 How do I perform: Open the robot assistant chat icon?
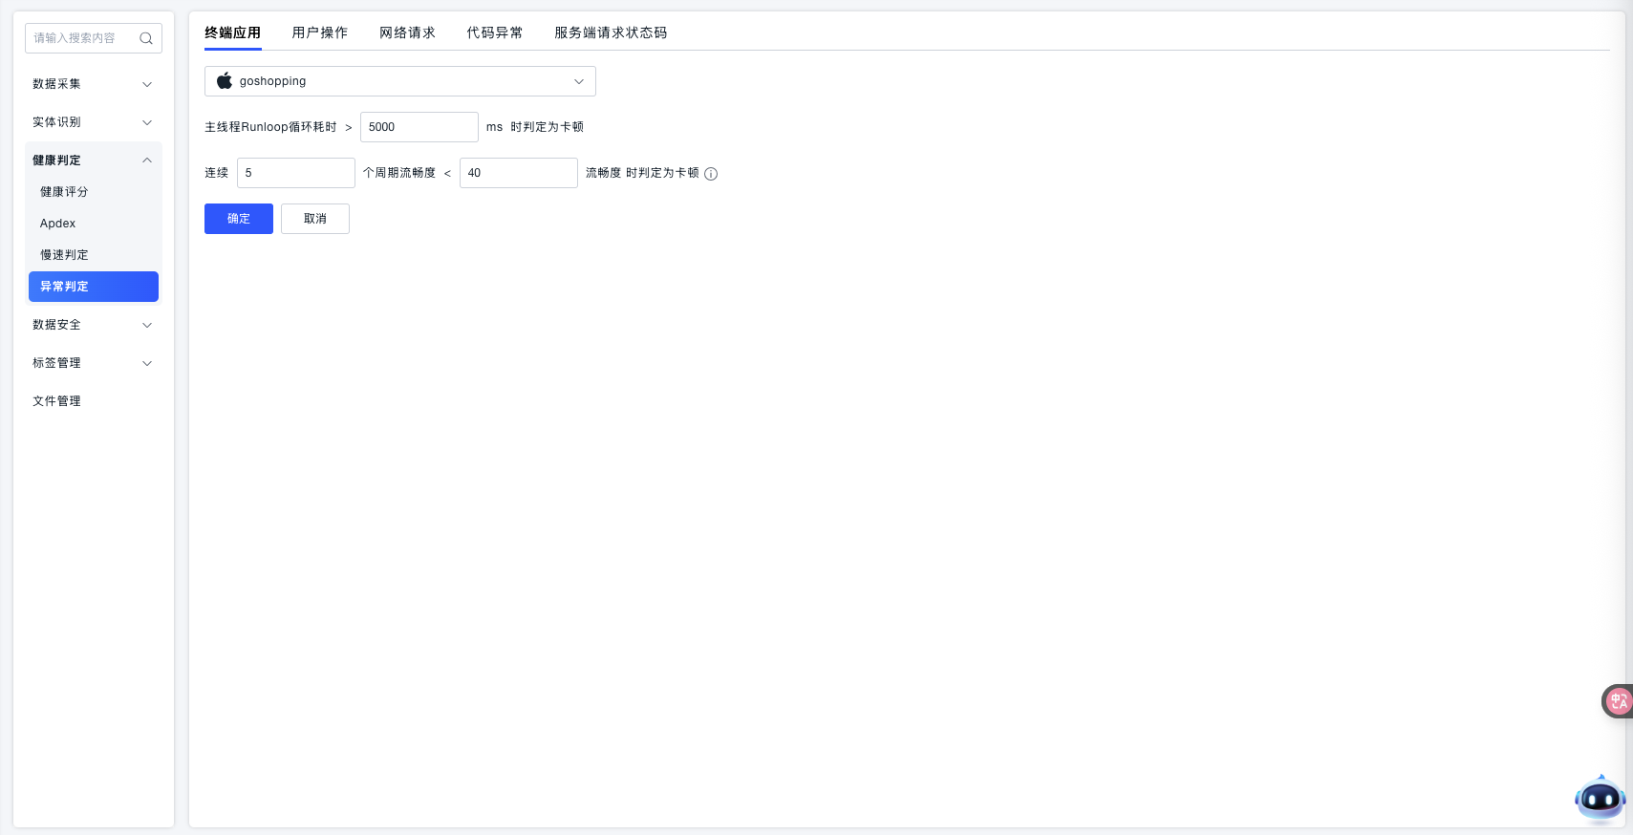[1600, 798]
